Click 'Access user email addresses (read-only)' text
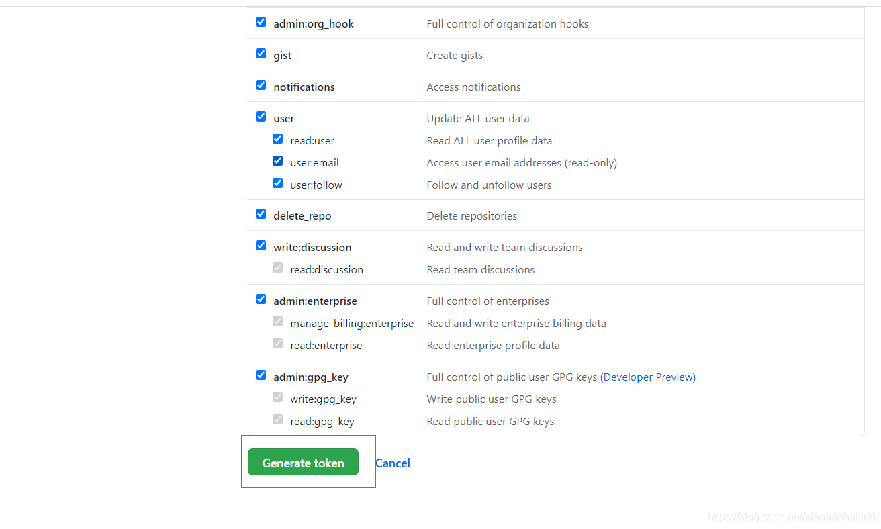This screenshot has width=881, height=529. [522, 163]
